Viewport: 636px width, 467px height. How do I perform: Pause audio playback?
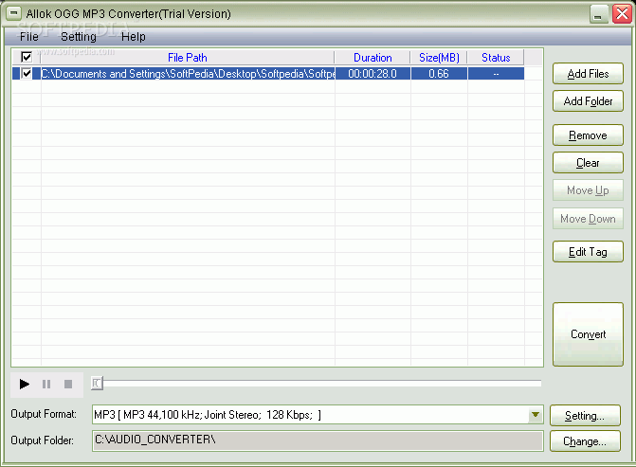pos(46,384)
